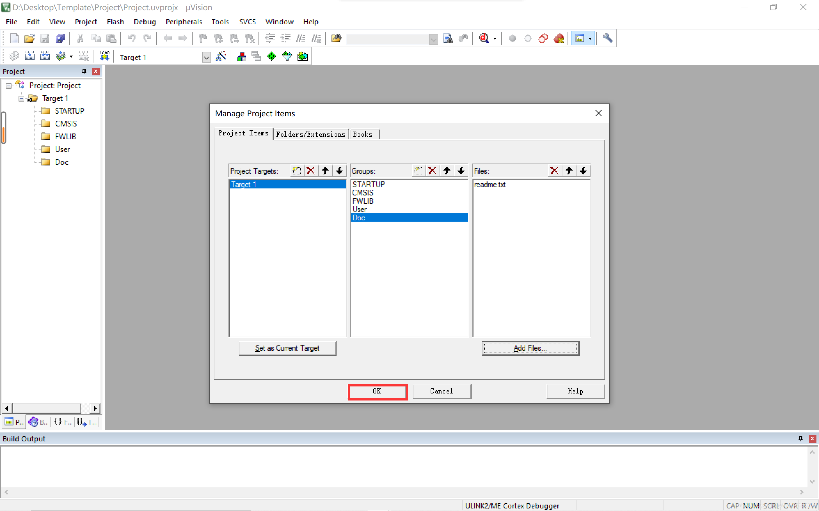Switch to the Functions tab in Project panel
This screenshot has width=819, height=511.
pyautogui.click(x=63, y=422)
